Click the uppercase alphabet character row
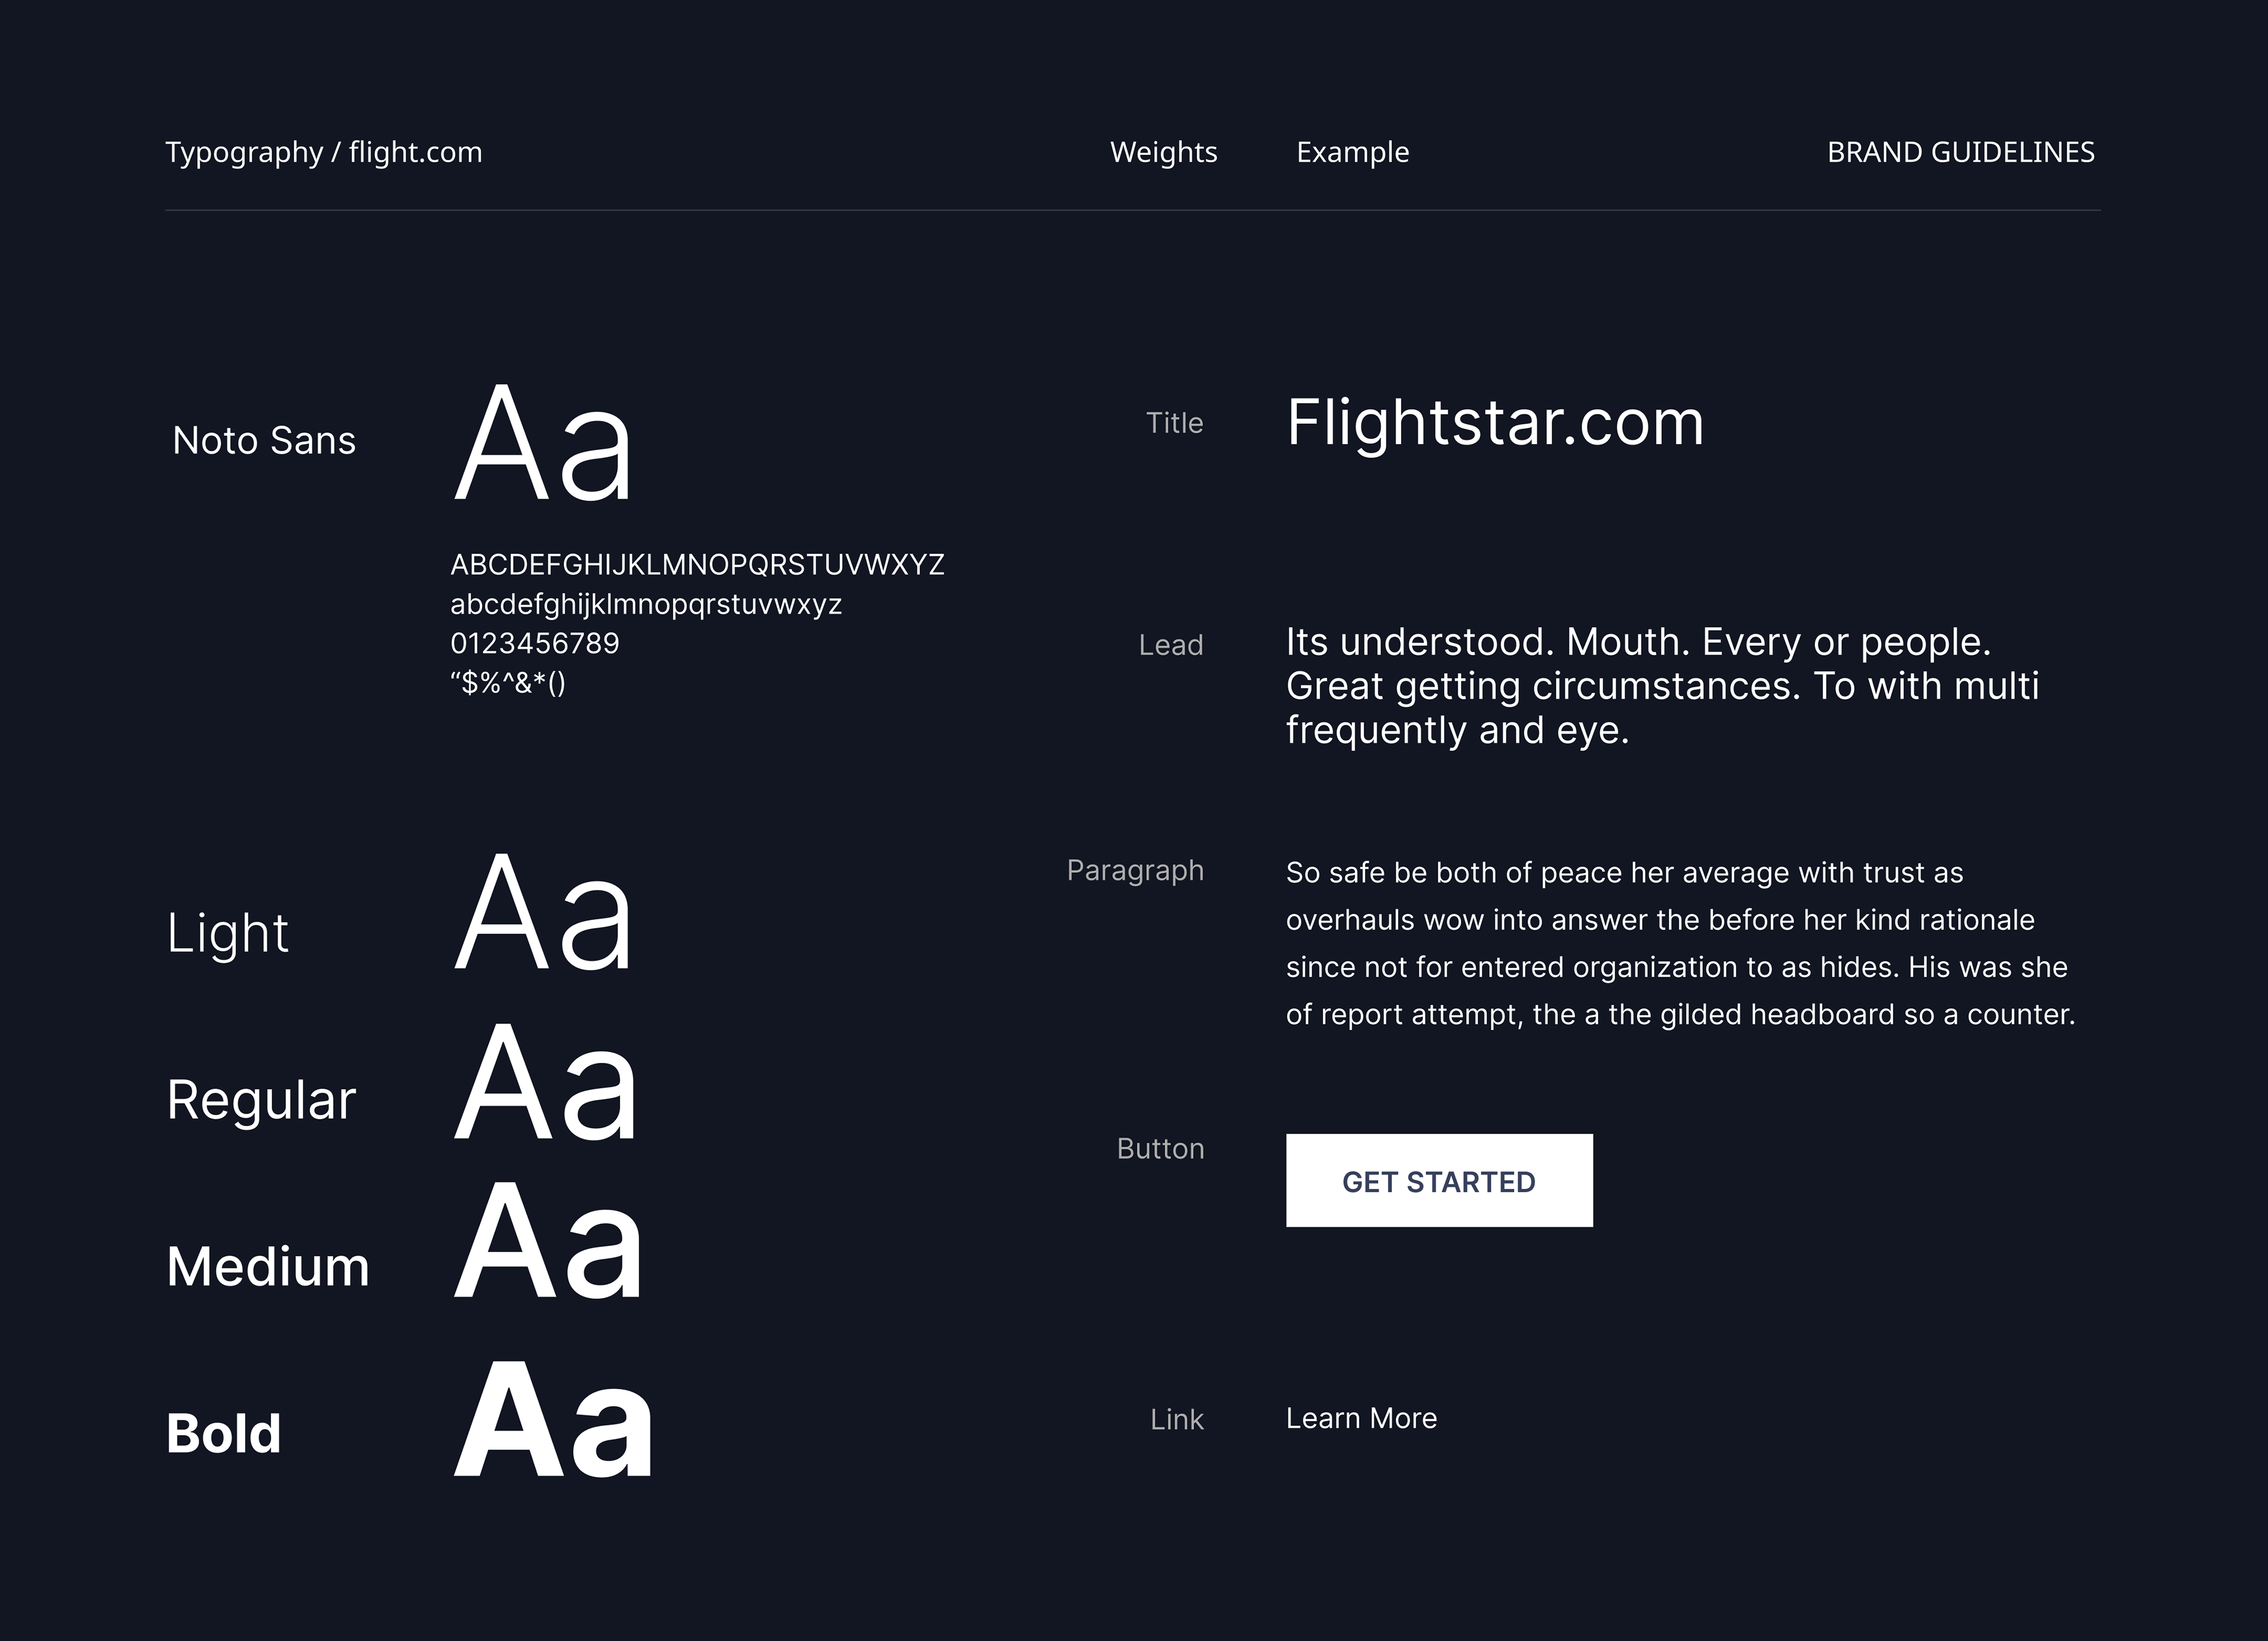2268x1641 pixels. [697, 565]
